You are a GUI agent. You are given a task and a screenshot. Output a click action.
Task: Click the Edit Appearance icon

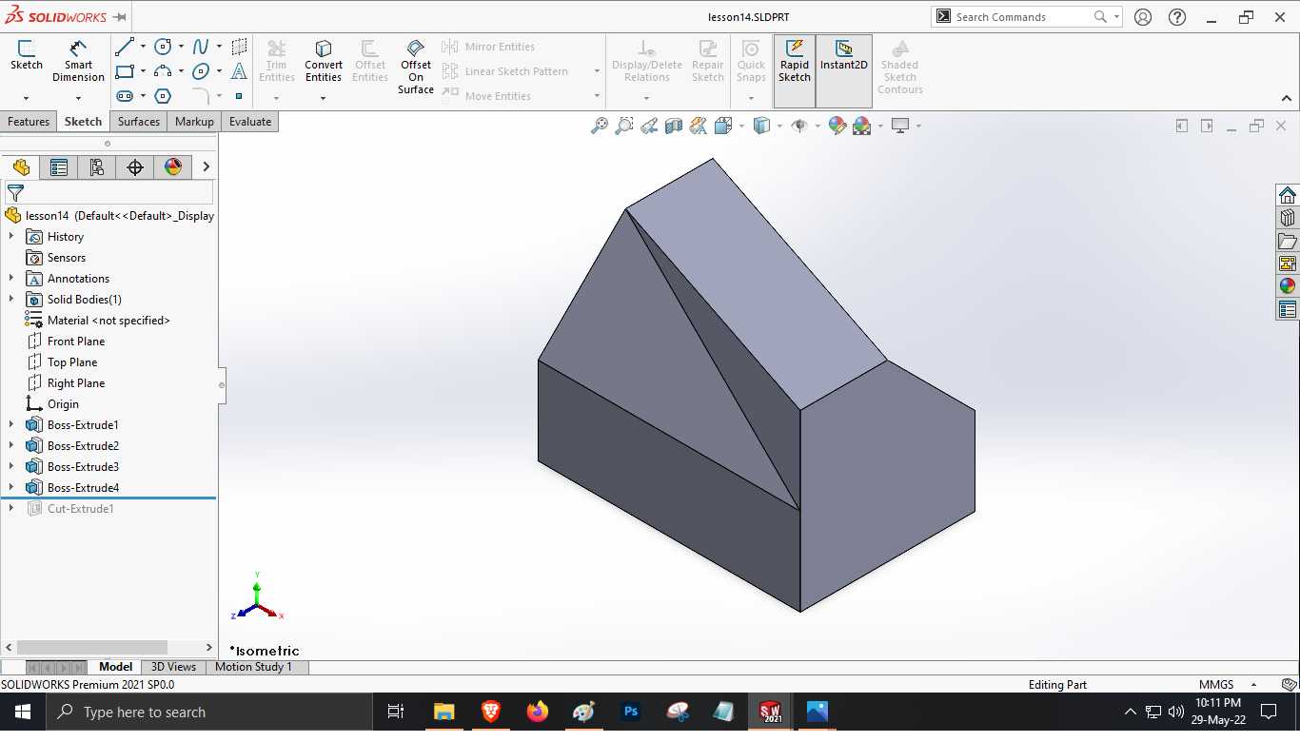[837, 126]
